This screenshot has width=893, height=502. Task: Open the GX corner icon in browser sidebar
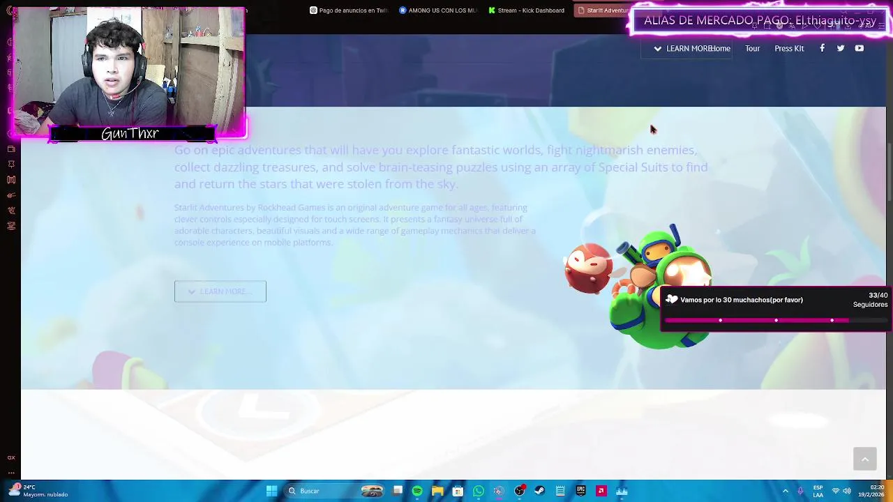point(11,458)
